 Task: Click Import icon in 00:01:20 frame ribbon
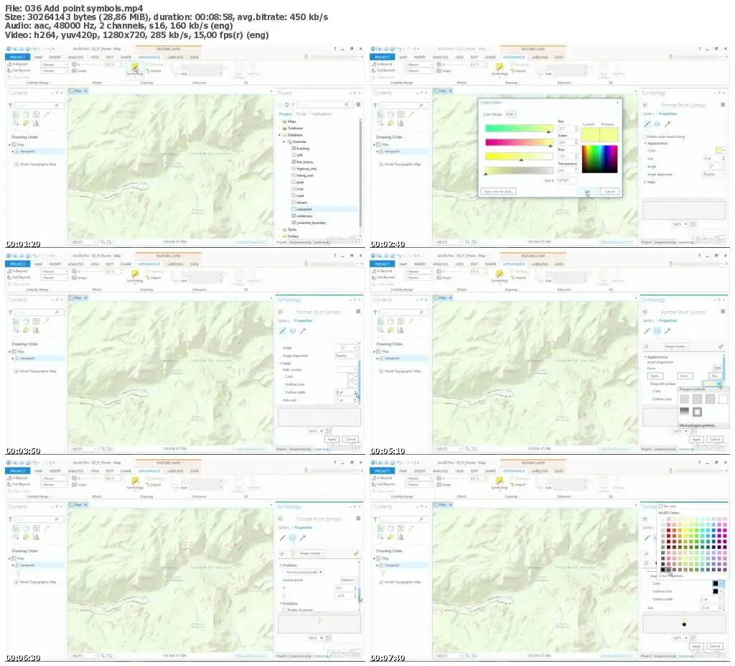coord(147,71)
